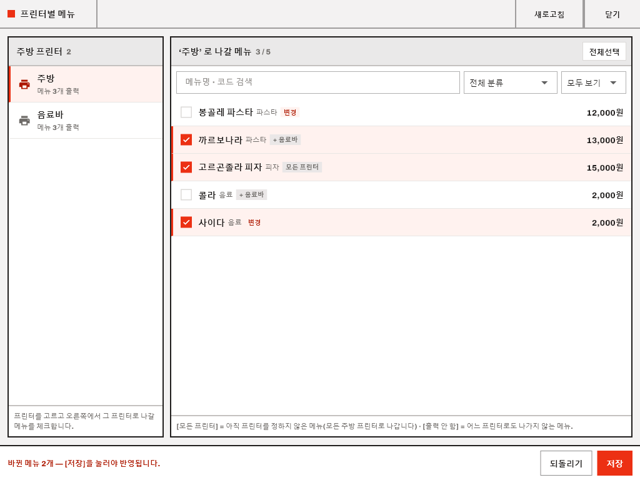This screenshot has height=480, width=640.
Task: Click the 새로고침 button
Action: 549,14
